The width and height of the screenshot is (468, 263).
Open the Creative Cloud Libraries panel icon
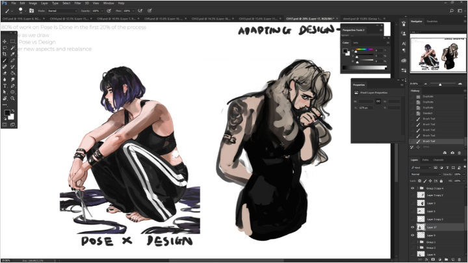(404, 60)
